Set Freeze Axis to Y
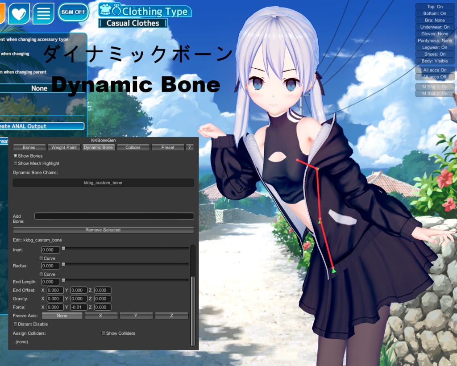The height and width of the screenshot is (366, 457). point(136,316)
